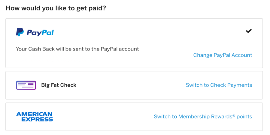Open the Change PayPal Account link

[x=223, y=55]
